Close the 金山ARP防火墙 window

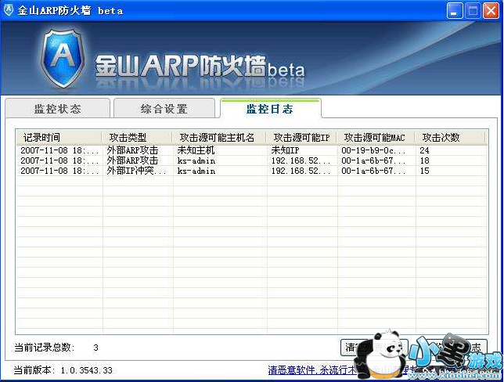pyautogui.click(x=491, y=11)
